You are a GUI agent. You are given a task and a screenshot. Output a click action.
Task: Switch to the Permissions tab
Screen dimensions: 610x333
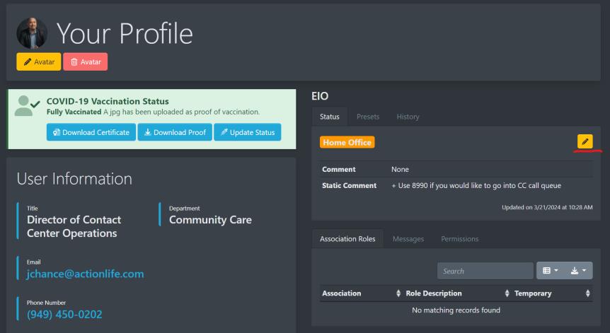pos(459,239)
